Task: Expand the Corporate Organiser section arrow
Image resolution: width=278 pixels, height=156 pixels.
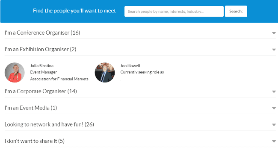Action: point(274,91)
